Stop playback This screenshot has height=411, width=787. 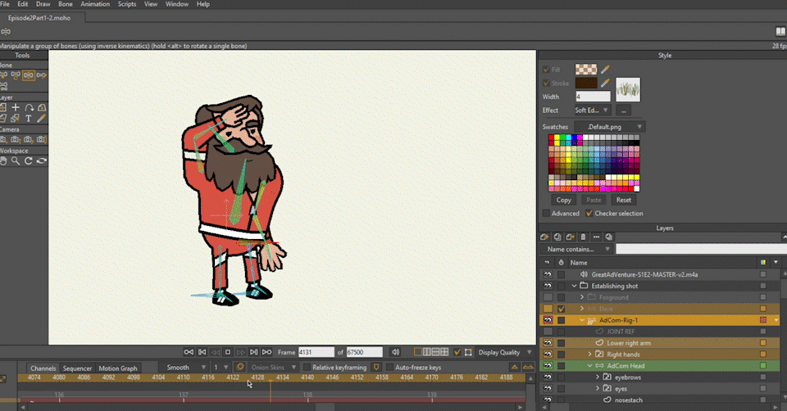click(x=228, y=352)
